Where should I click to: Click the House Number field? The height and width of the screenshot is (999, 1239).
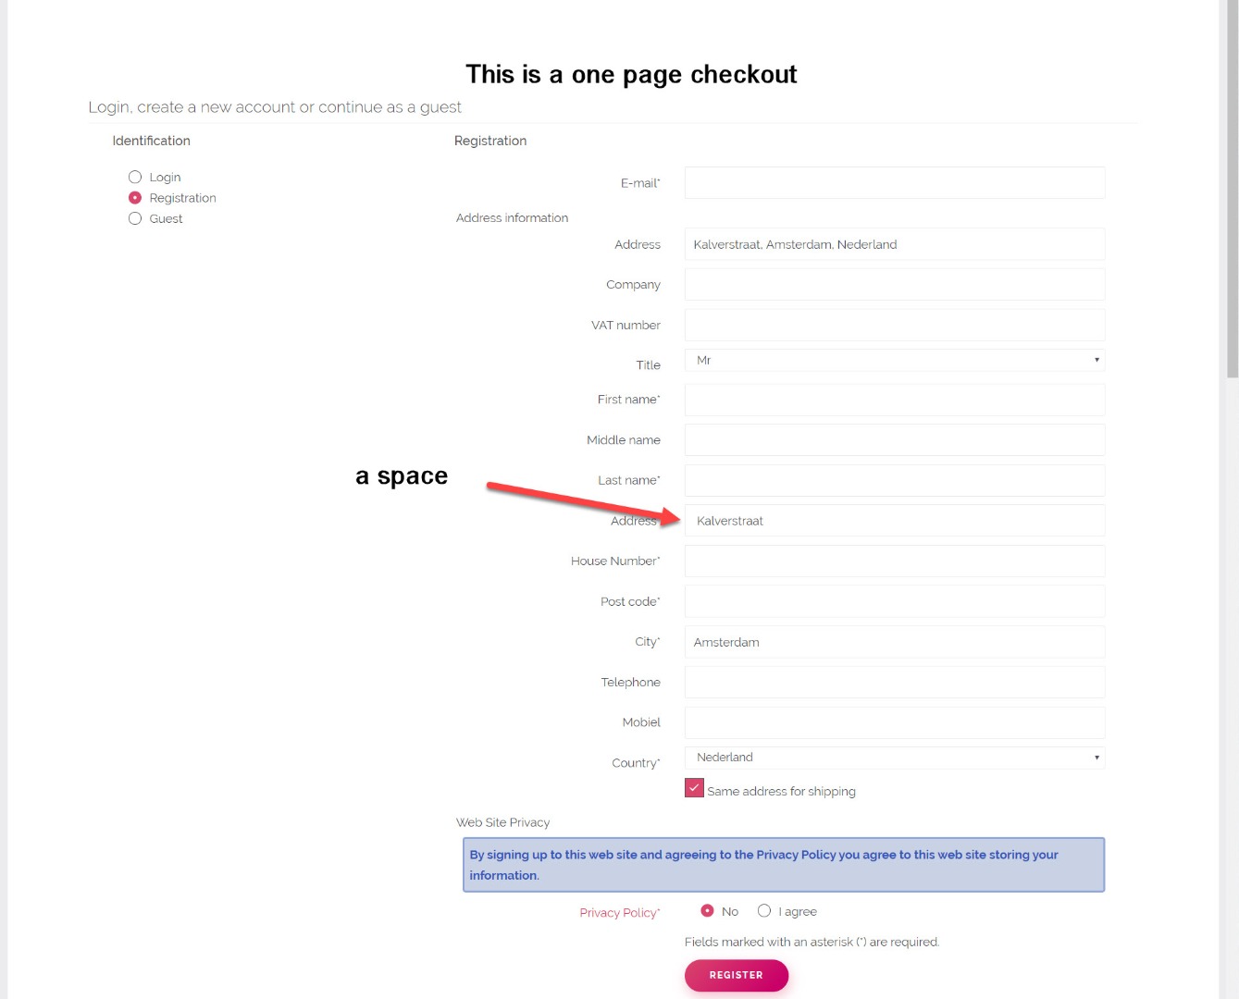click(x=894, y=561)
